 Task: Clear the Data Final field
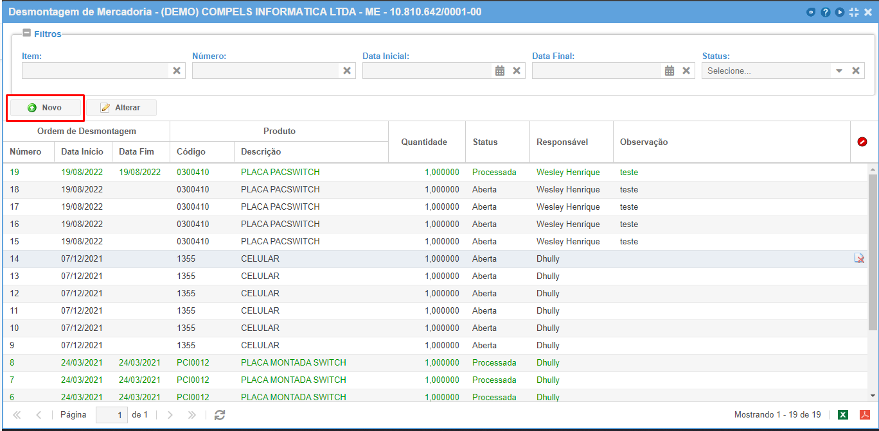pyautogui.click(x=686, y=71)
